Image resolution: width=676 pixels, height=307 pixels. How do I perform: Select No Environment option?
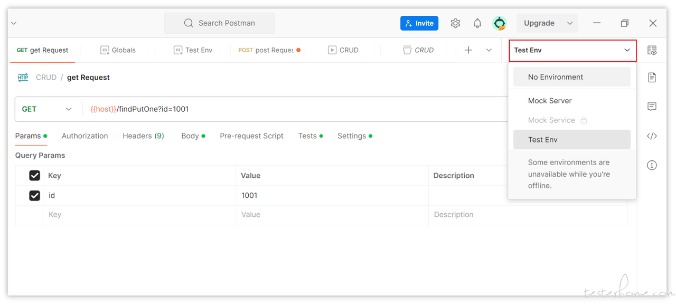pos(572,77)
